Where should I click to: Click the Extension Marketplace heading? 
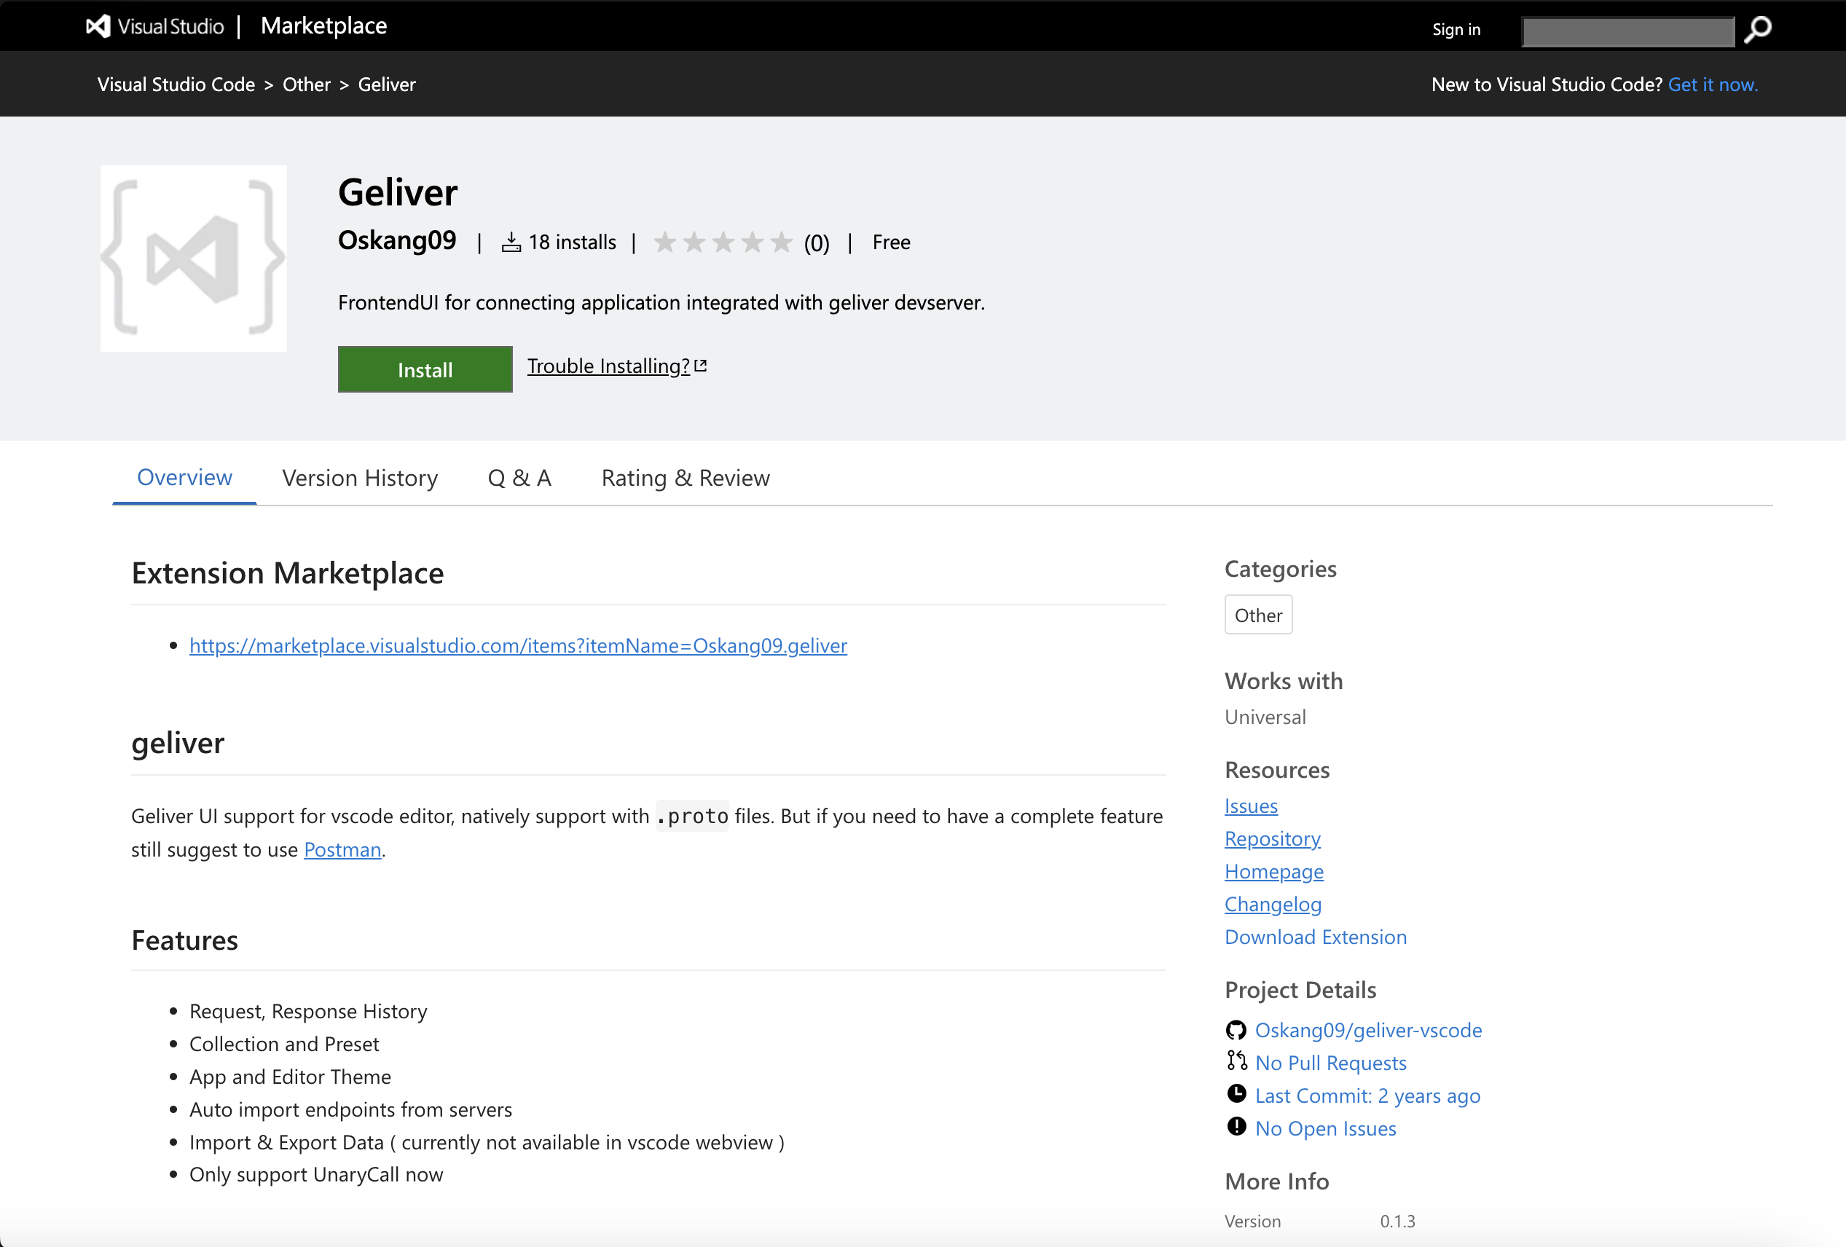pos(288,573)
